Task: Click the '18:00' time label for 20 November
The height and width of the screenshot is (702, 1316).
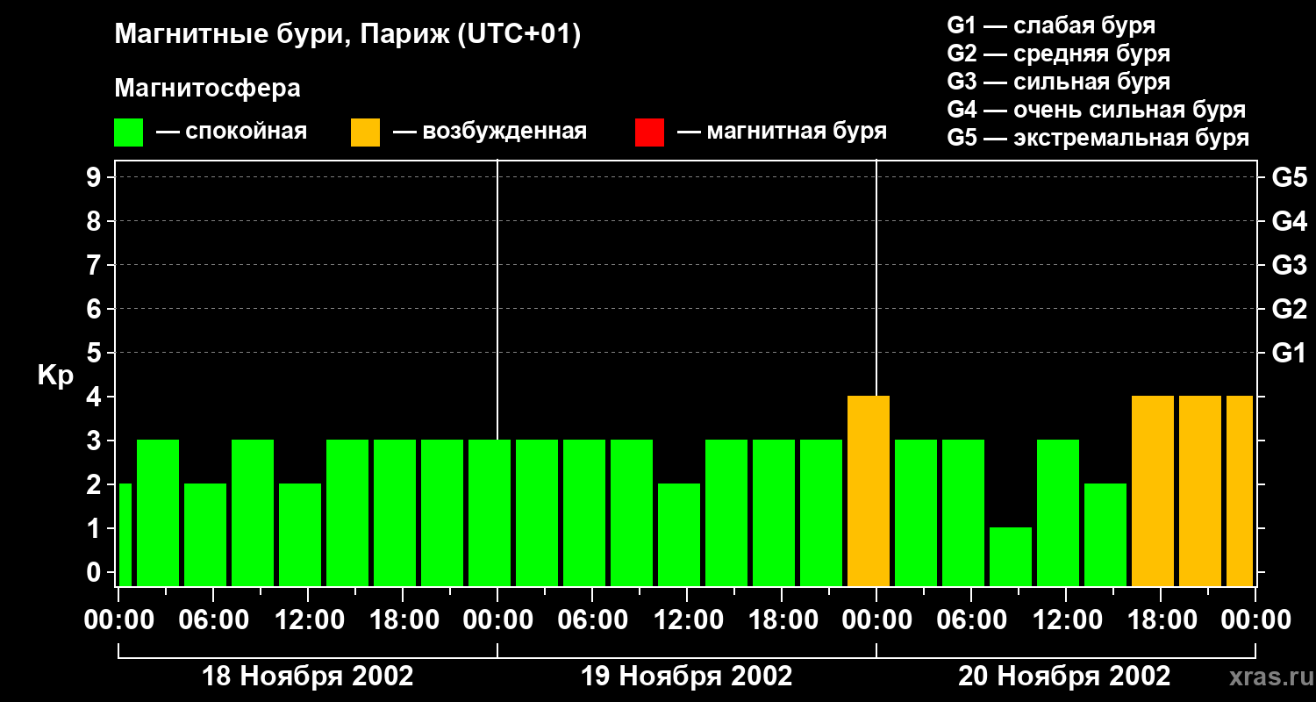Action: [1161, 620]
